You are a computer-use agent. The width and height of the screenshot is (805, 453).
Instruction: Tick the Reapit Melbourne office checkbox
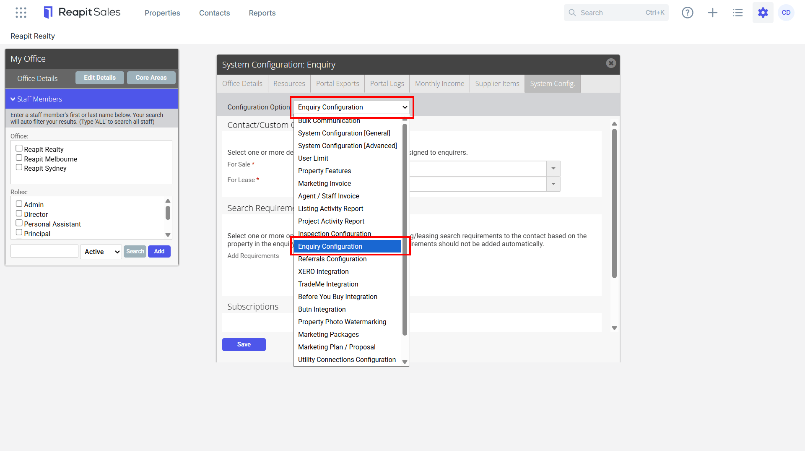coord(19,158)
